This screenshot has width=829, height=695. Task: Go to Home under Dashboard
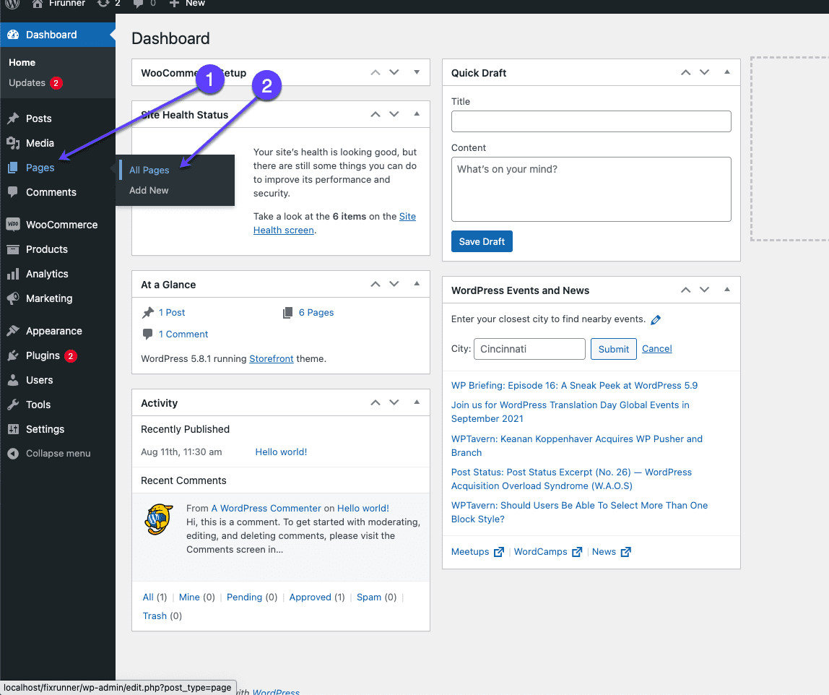click(x=22, y=62)
